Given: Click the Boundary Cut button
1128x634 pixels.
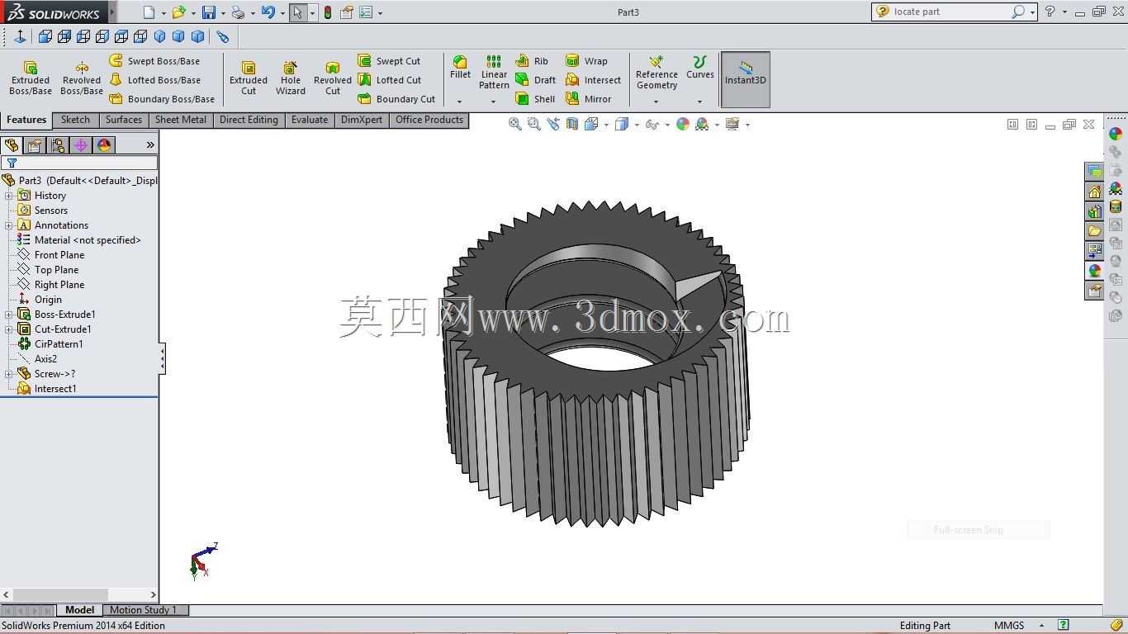Looking at the screenshot, I should click(396, 99).
